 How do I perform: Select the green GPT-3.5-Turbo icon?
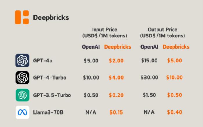[22, 95]
